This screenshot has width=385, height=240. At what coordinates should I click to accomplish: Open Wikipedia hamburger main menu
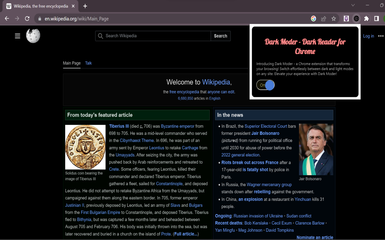17,36
